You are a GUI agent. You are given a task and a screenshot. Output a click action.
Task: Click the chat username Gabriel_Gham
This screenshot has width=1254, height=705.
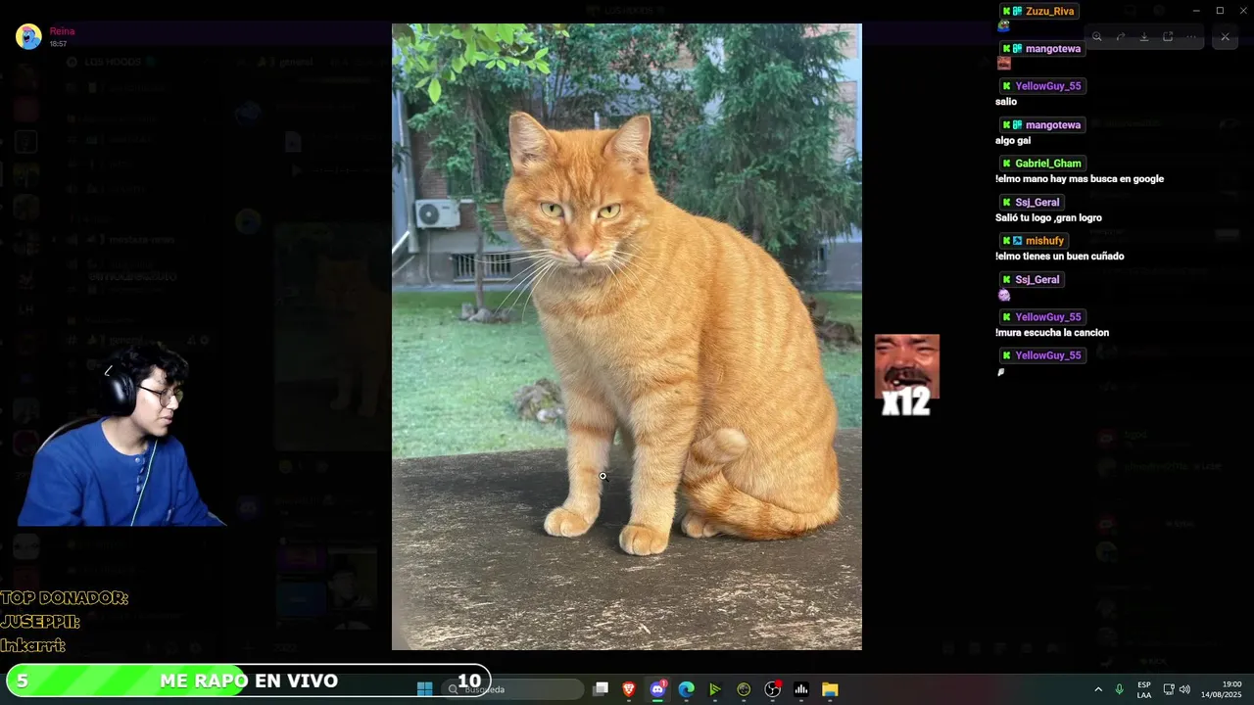1048,164
